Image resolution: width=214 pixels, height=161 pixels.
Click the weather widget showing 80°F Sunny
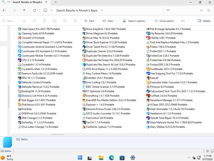pos(7,158)
